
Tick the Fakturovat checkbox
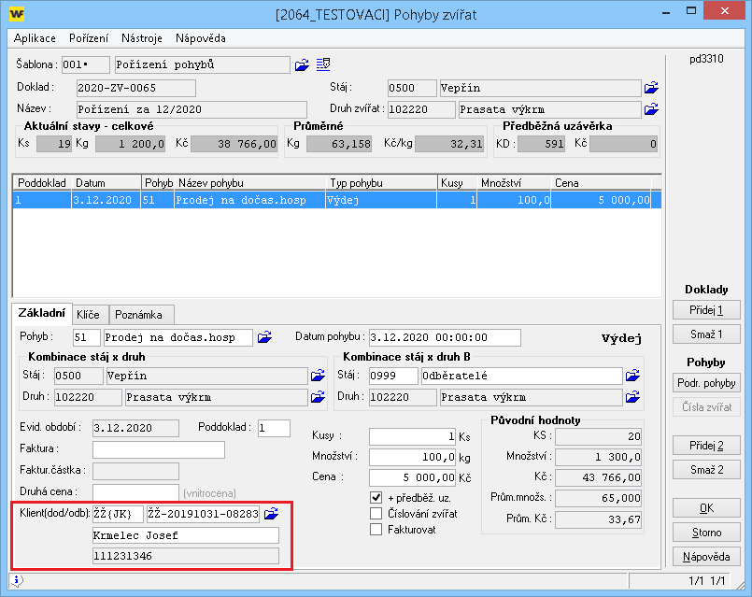point(376,530)
